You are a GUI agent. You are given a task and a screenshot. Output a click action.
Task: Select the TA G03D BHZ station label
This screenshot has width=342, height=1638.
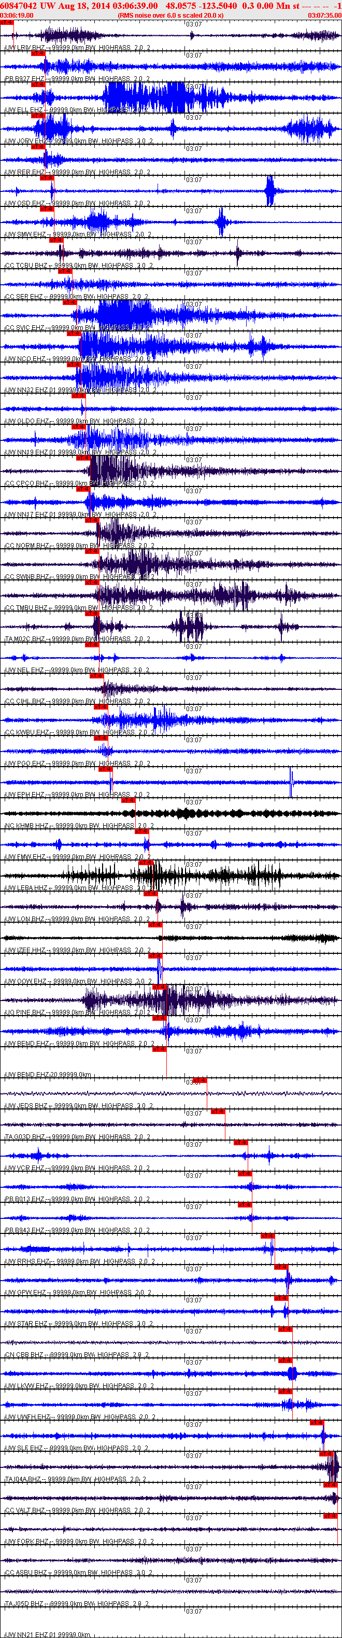point(78,1138)
